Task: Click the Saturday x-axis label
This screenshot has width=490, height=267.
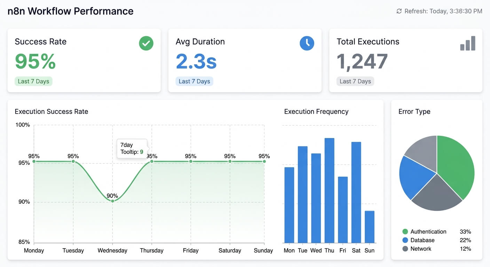Action: click(230, 251)
